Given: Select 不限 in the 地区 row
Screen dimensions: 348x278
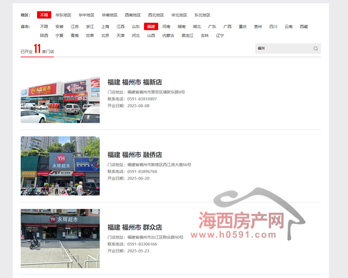Looking at the screenshot, I should click(x=44, y=15).
